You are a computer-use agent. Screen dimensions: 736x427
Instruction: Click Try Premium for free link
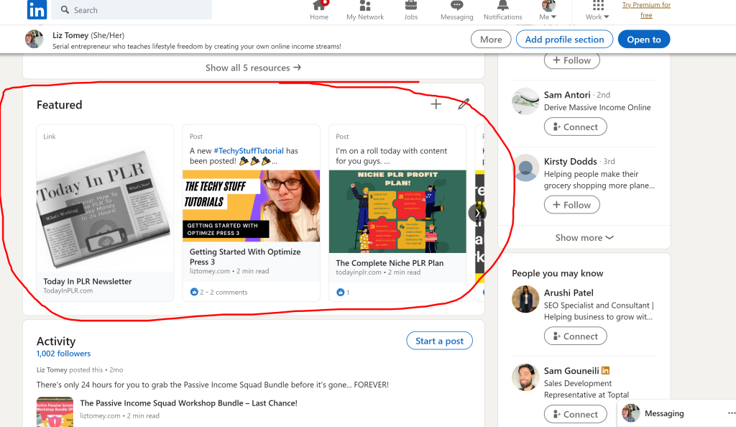pyautogui.click(x=646, y=10)
